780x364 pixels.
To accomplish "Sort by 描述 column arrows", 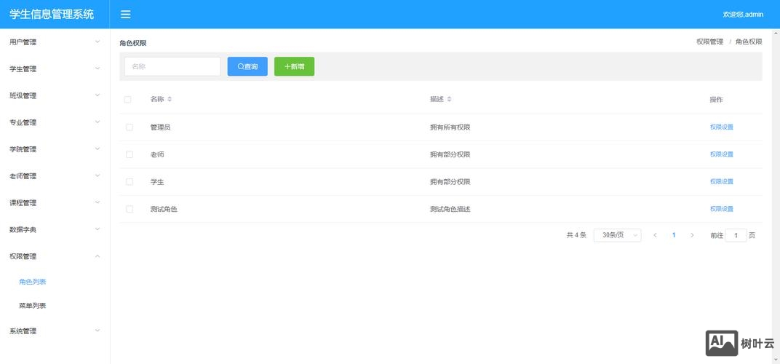I will [x=449, y=99].
